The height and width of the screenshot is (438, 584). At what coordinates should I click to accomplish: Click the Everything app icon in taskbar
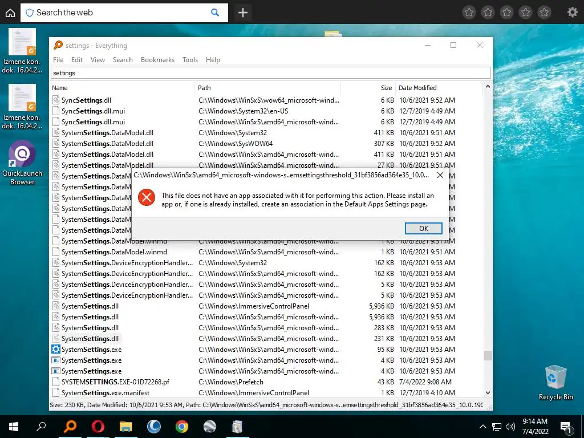tap(70, 427)
